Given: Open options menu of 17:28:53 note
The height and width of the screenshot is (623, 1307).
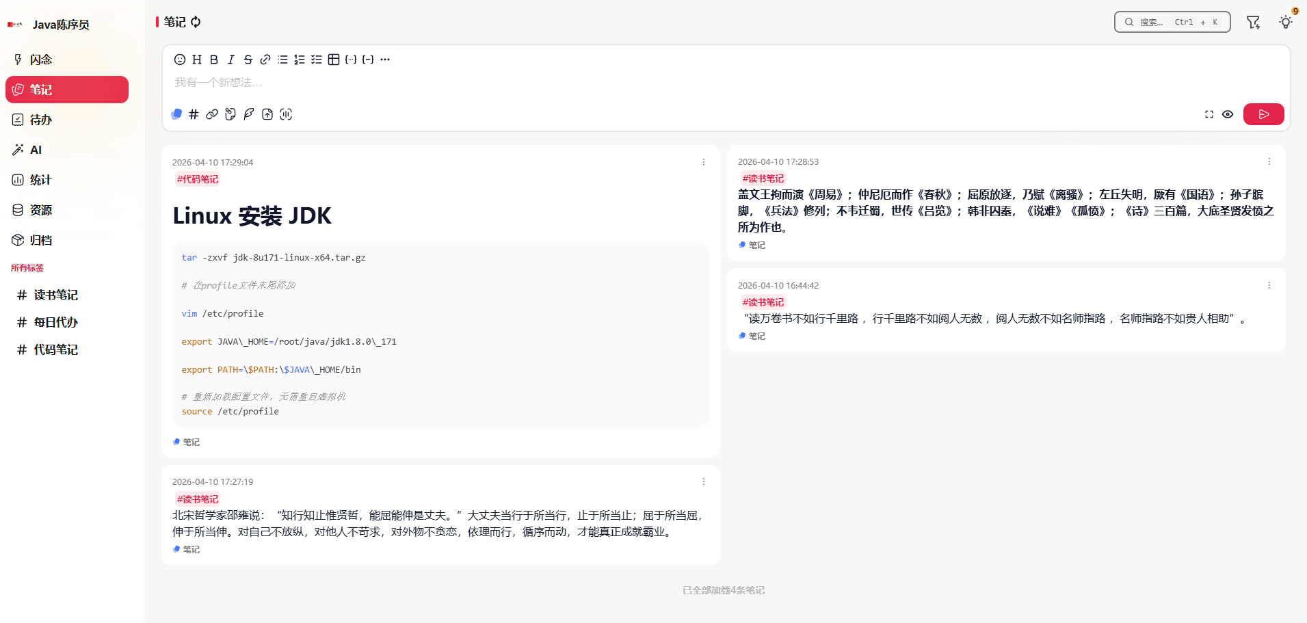Looking at the screenshot, I should pos(1269,161).
